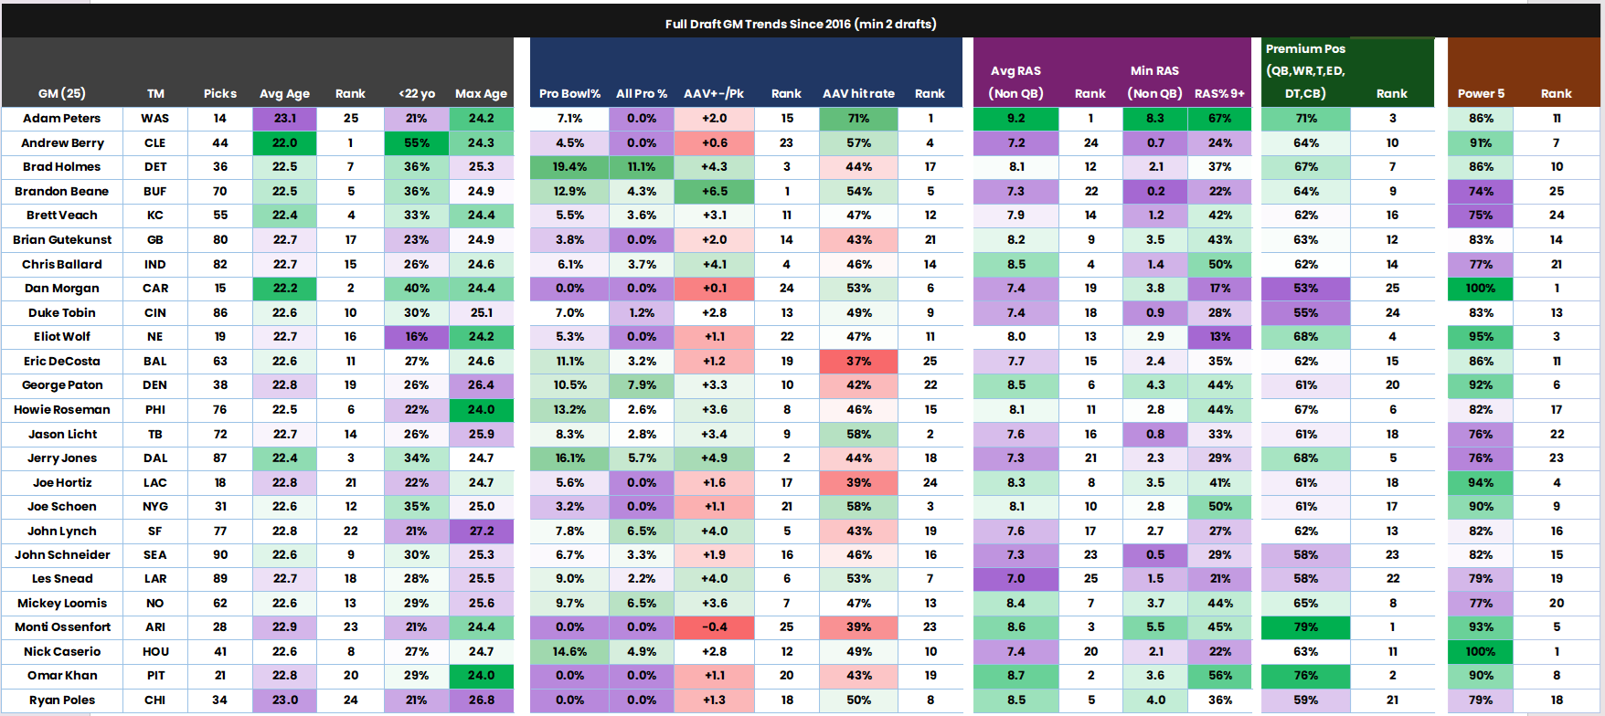This screenshot has height=716, width=1605.
Task: Select the "GM (25)" column header
Action: 62,93
